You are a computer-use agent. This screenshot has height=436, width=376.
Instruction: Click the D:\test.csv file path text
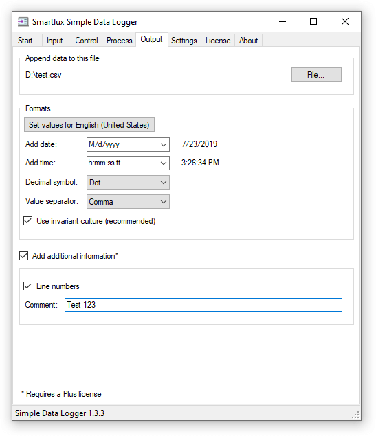click(x=43, y=75)
